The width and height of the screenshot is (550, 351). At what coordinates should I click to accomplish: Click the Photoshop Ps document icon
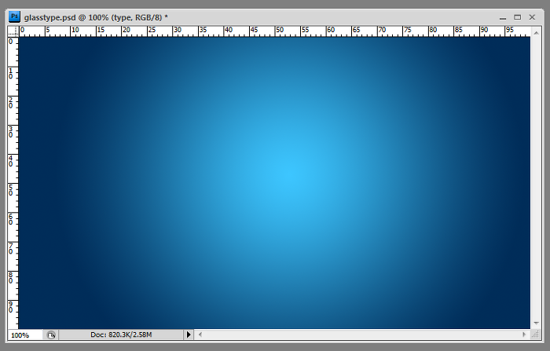point(14,16)
